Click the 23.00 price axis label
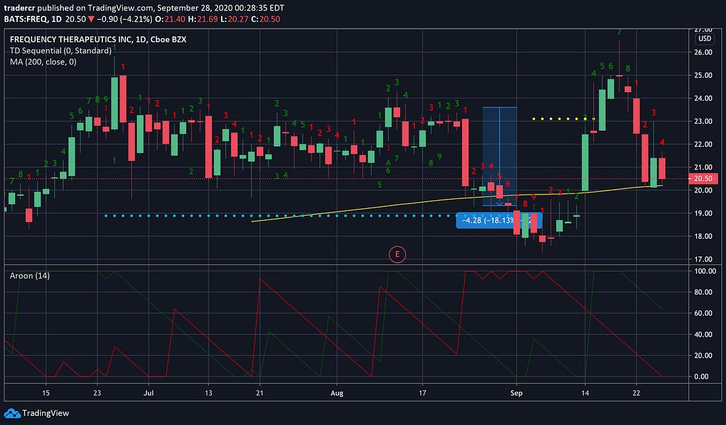This screenshot has height=425, width=726. [703, 121]
